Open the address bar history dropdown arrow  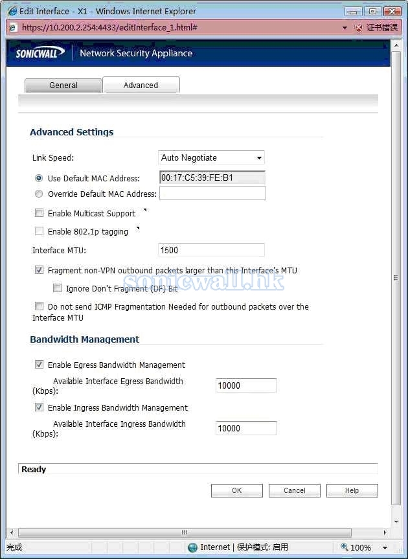(345, 28)
